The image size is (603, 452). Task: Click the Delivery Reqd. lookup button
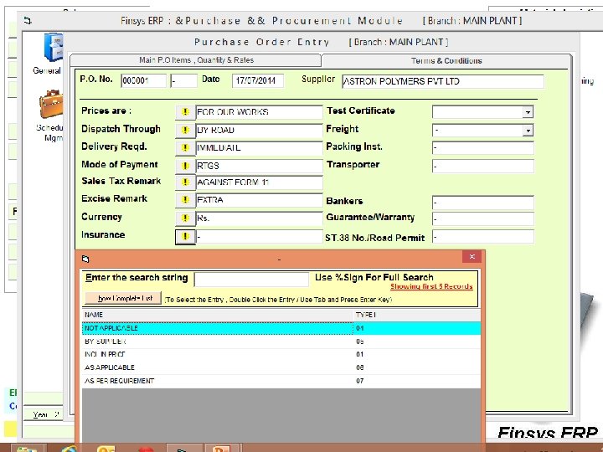click(185, 147)
